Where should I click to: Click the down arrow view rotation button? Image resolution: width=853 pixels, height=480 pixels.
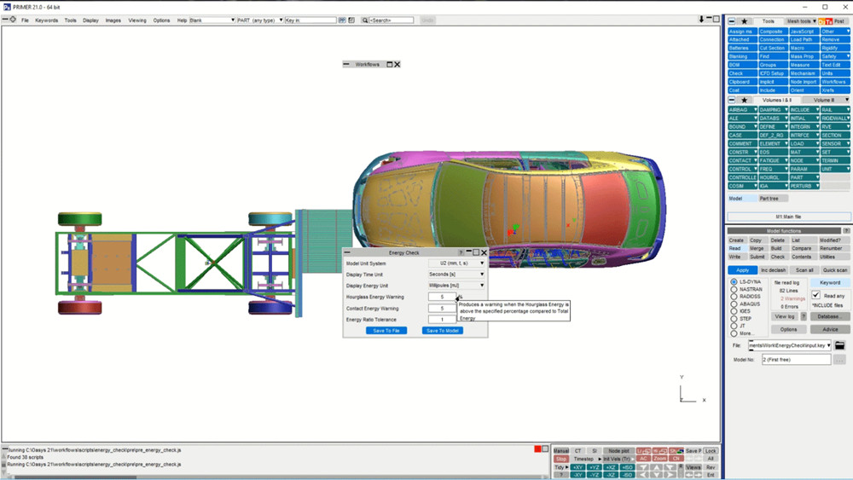(657, 475)
